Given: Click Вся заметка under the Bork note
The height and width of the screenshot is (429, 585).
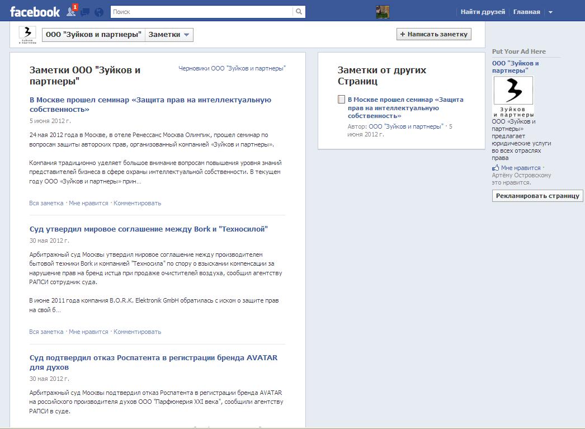Looking at the screenshot, I should 46,332.
